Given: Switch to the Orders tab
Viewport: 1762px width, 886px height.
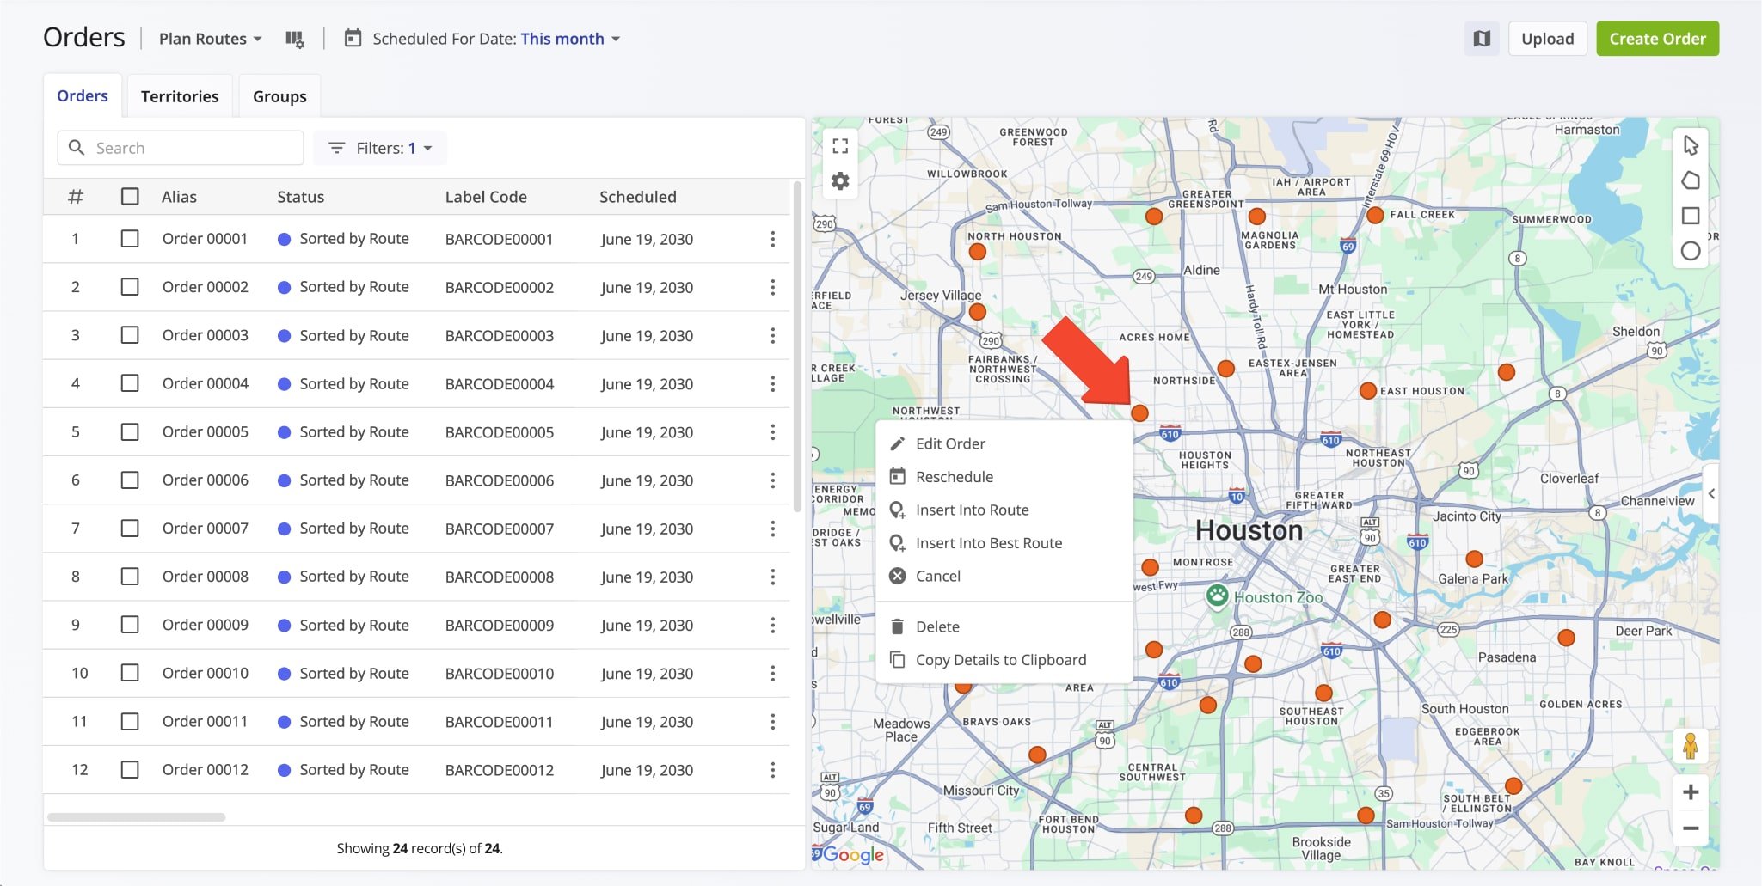Looking at the screenshot, I should (83, 95).
